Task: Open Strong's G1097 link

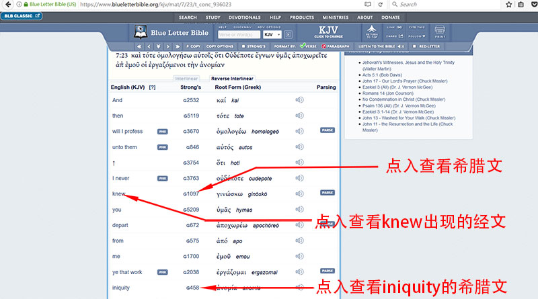Action: (191, 194)
